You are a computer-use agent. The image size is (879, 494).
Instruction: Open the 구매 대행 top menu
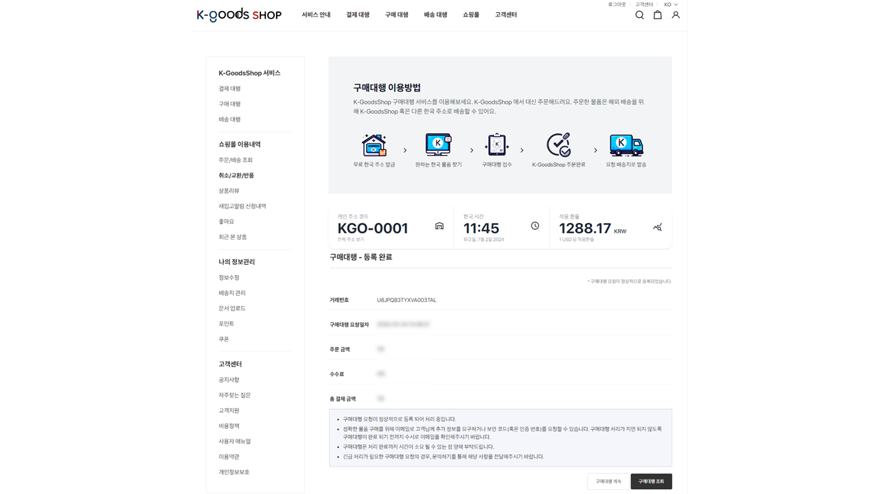coord(396,15)
